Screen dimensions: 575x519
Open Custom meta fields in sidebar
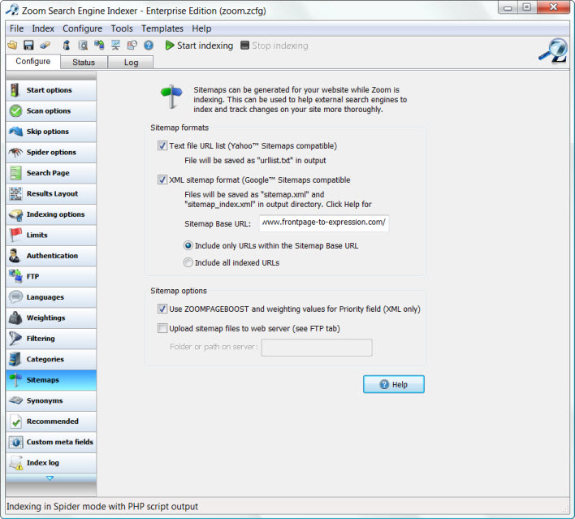51,443
